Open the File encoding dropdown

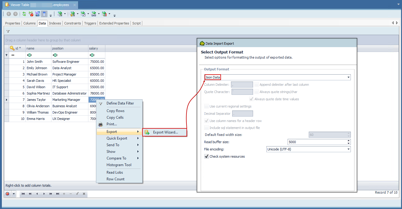[349, 149]
